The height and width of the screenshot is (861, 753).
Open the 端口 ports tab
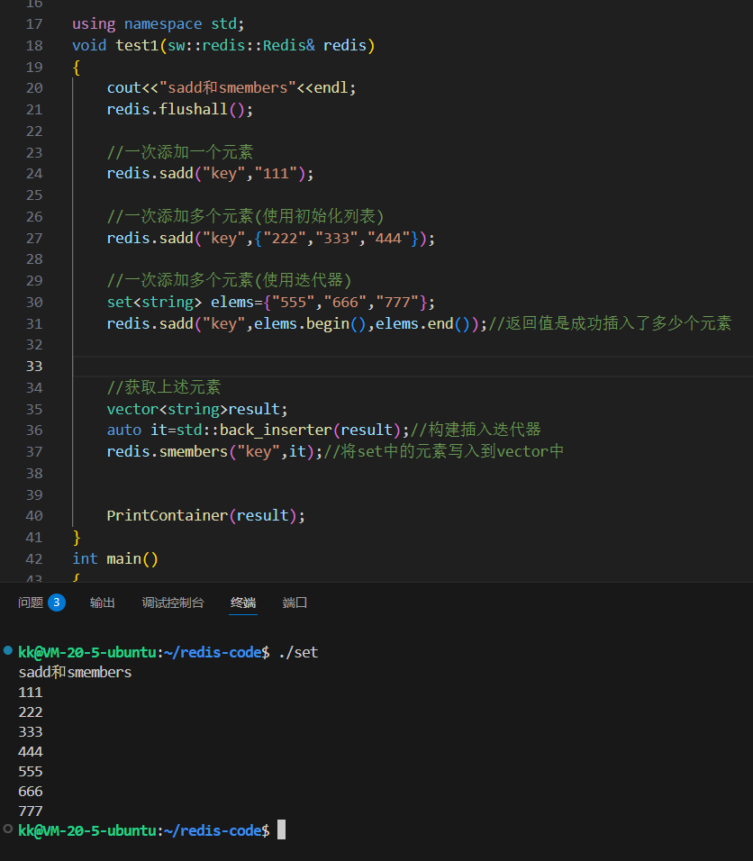[295, 603]
